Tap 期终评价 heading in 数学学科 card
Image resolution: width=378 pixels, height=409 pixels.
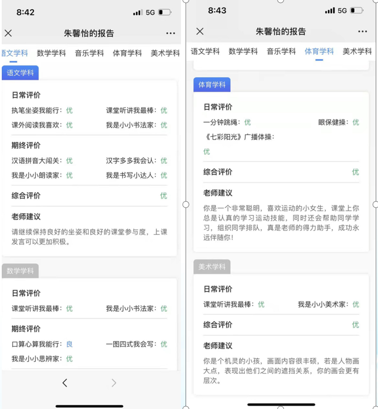pos(26,328)
